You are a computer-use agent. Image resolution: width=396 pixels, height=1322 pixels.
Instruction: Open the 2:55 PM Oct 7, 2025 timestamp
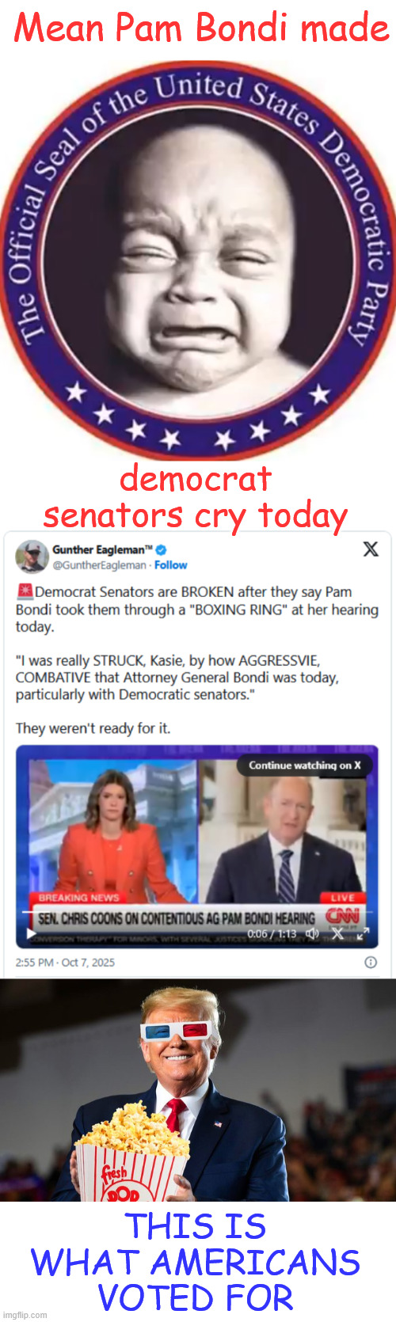[65, 963]
